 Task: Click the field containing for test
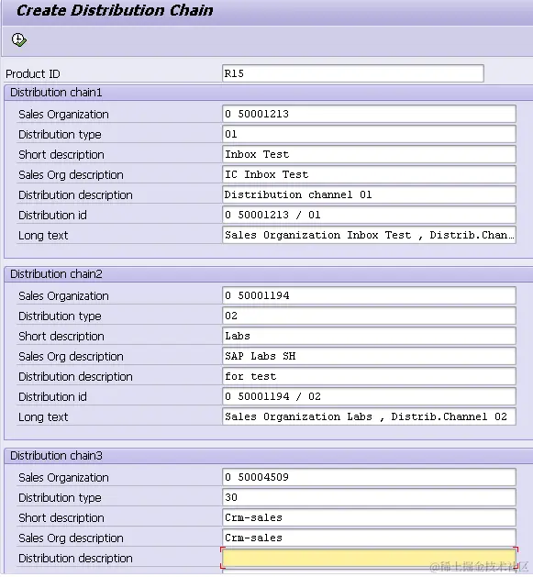tap(369, 376)
